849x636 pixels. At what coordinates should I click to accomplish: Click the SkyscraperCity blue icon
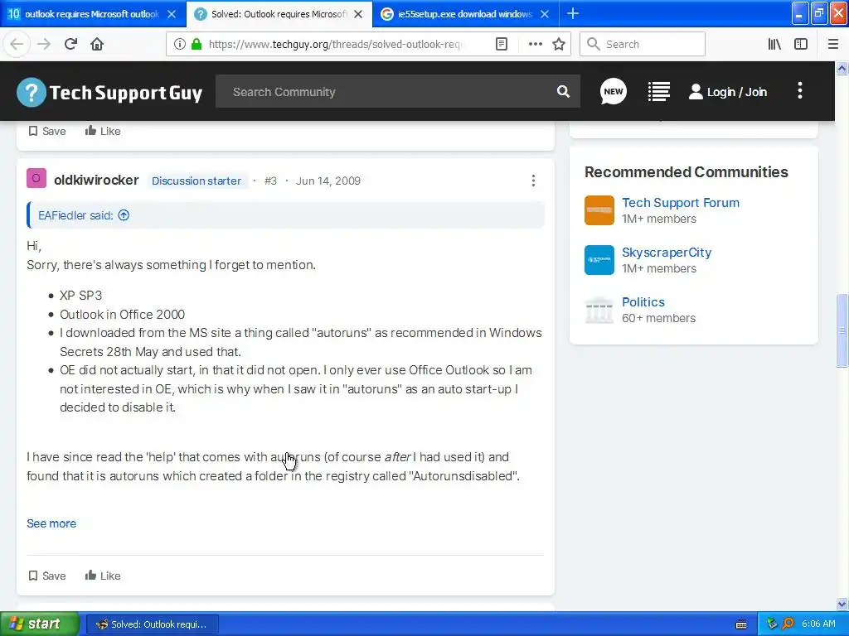click(599, 260)
